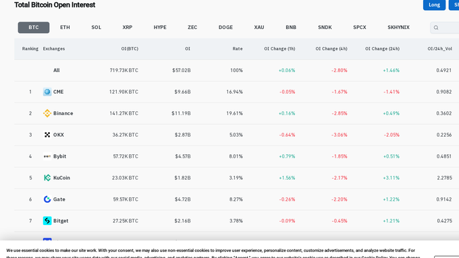
Task: Open the KuCoin exchange name
Action: pyautogui.click(x=61, y=178)
